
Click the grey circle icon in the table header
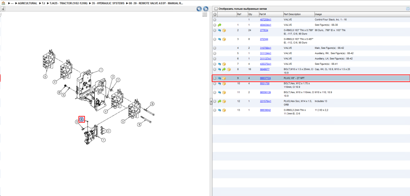point(215,14)
